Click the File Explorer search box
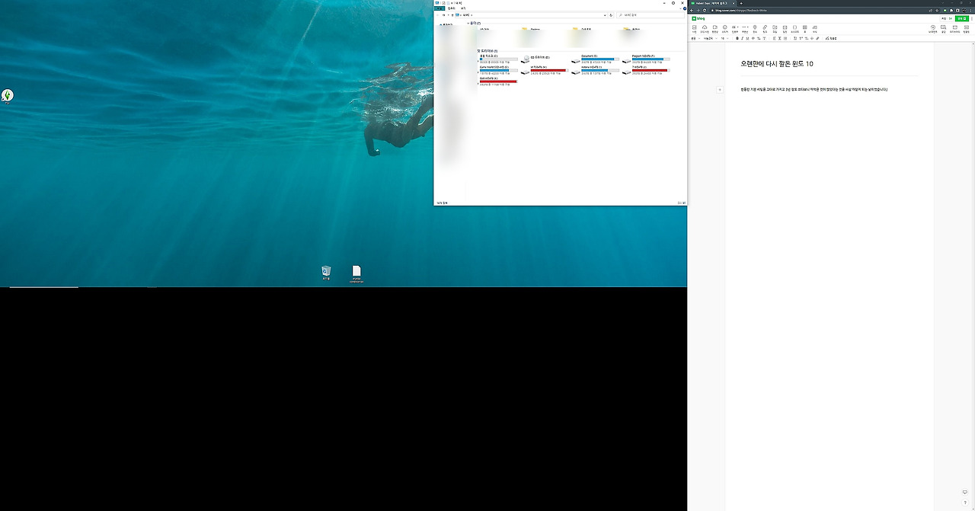The height and width of the screenshot is (511, 975). [x=651, y=15]
